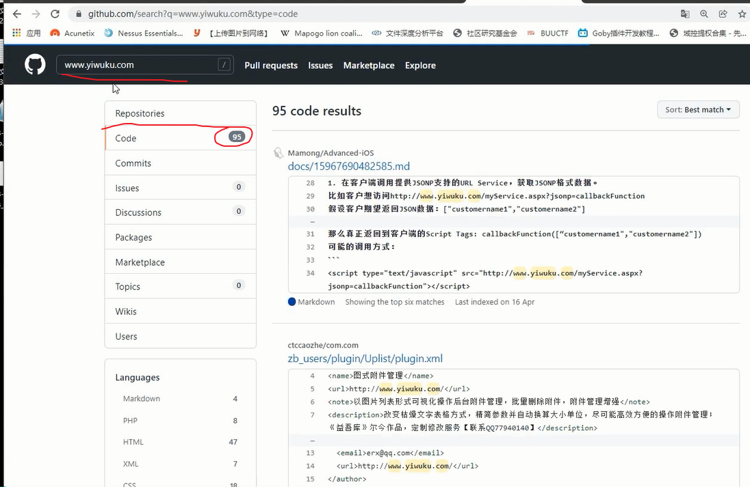
Task: Click the 95 count badge on Code
Action: click(x=237, y=137)
